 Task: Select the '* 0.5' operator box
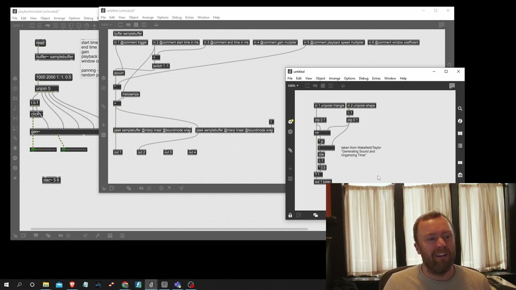[322, 167]
